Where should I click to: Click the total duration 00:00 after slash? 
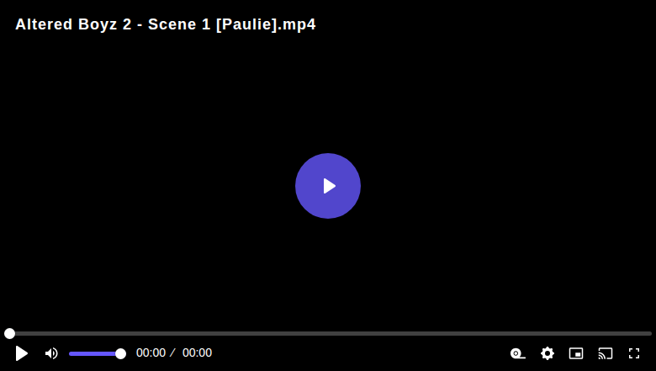[197, 353]
